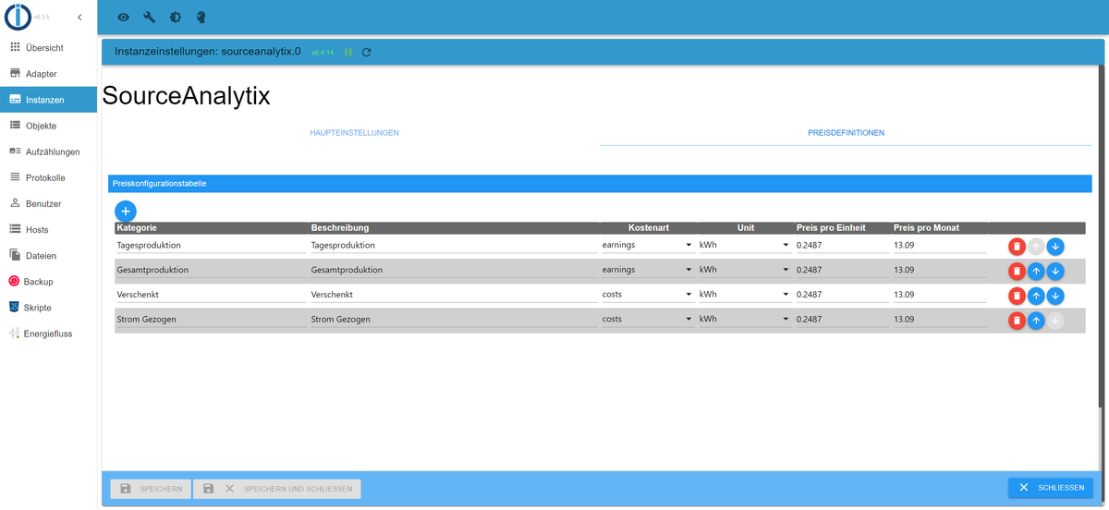The image size is (1109, 510).
Task: Switch to the Haupteinstellungen tab
Action: click(x=354, y=133)
